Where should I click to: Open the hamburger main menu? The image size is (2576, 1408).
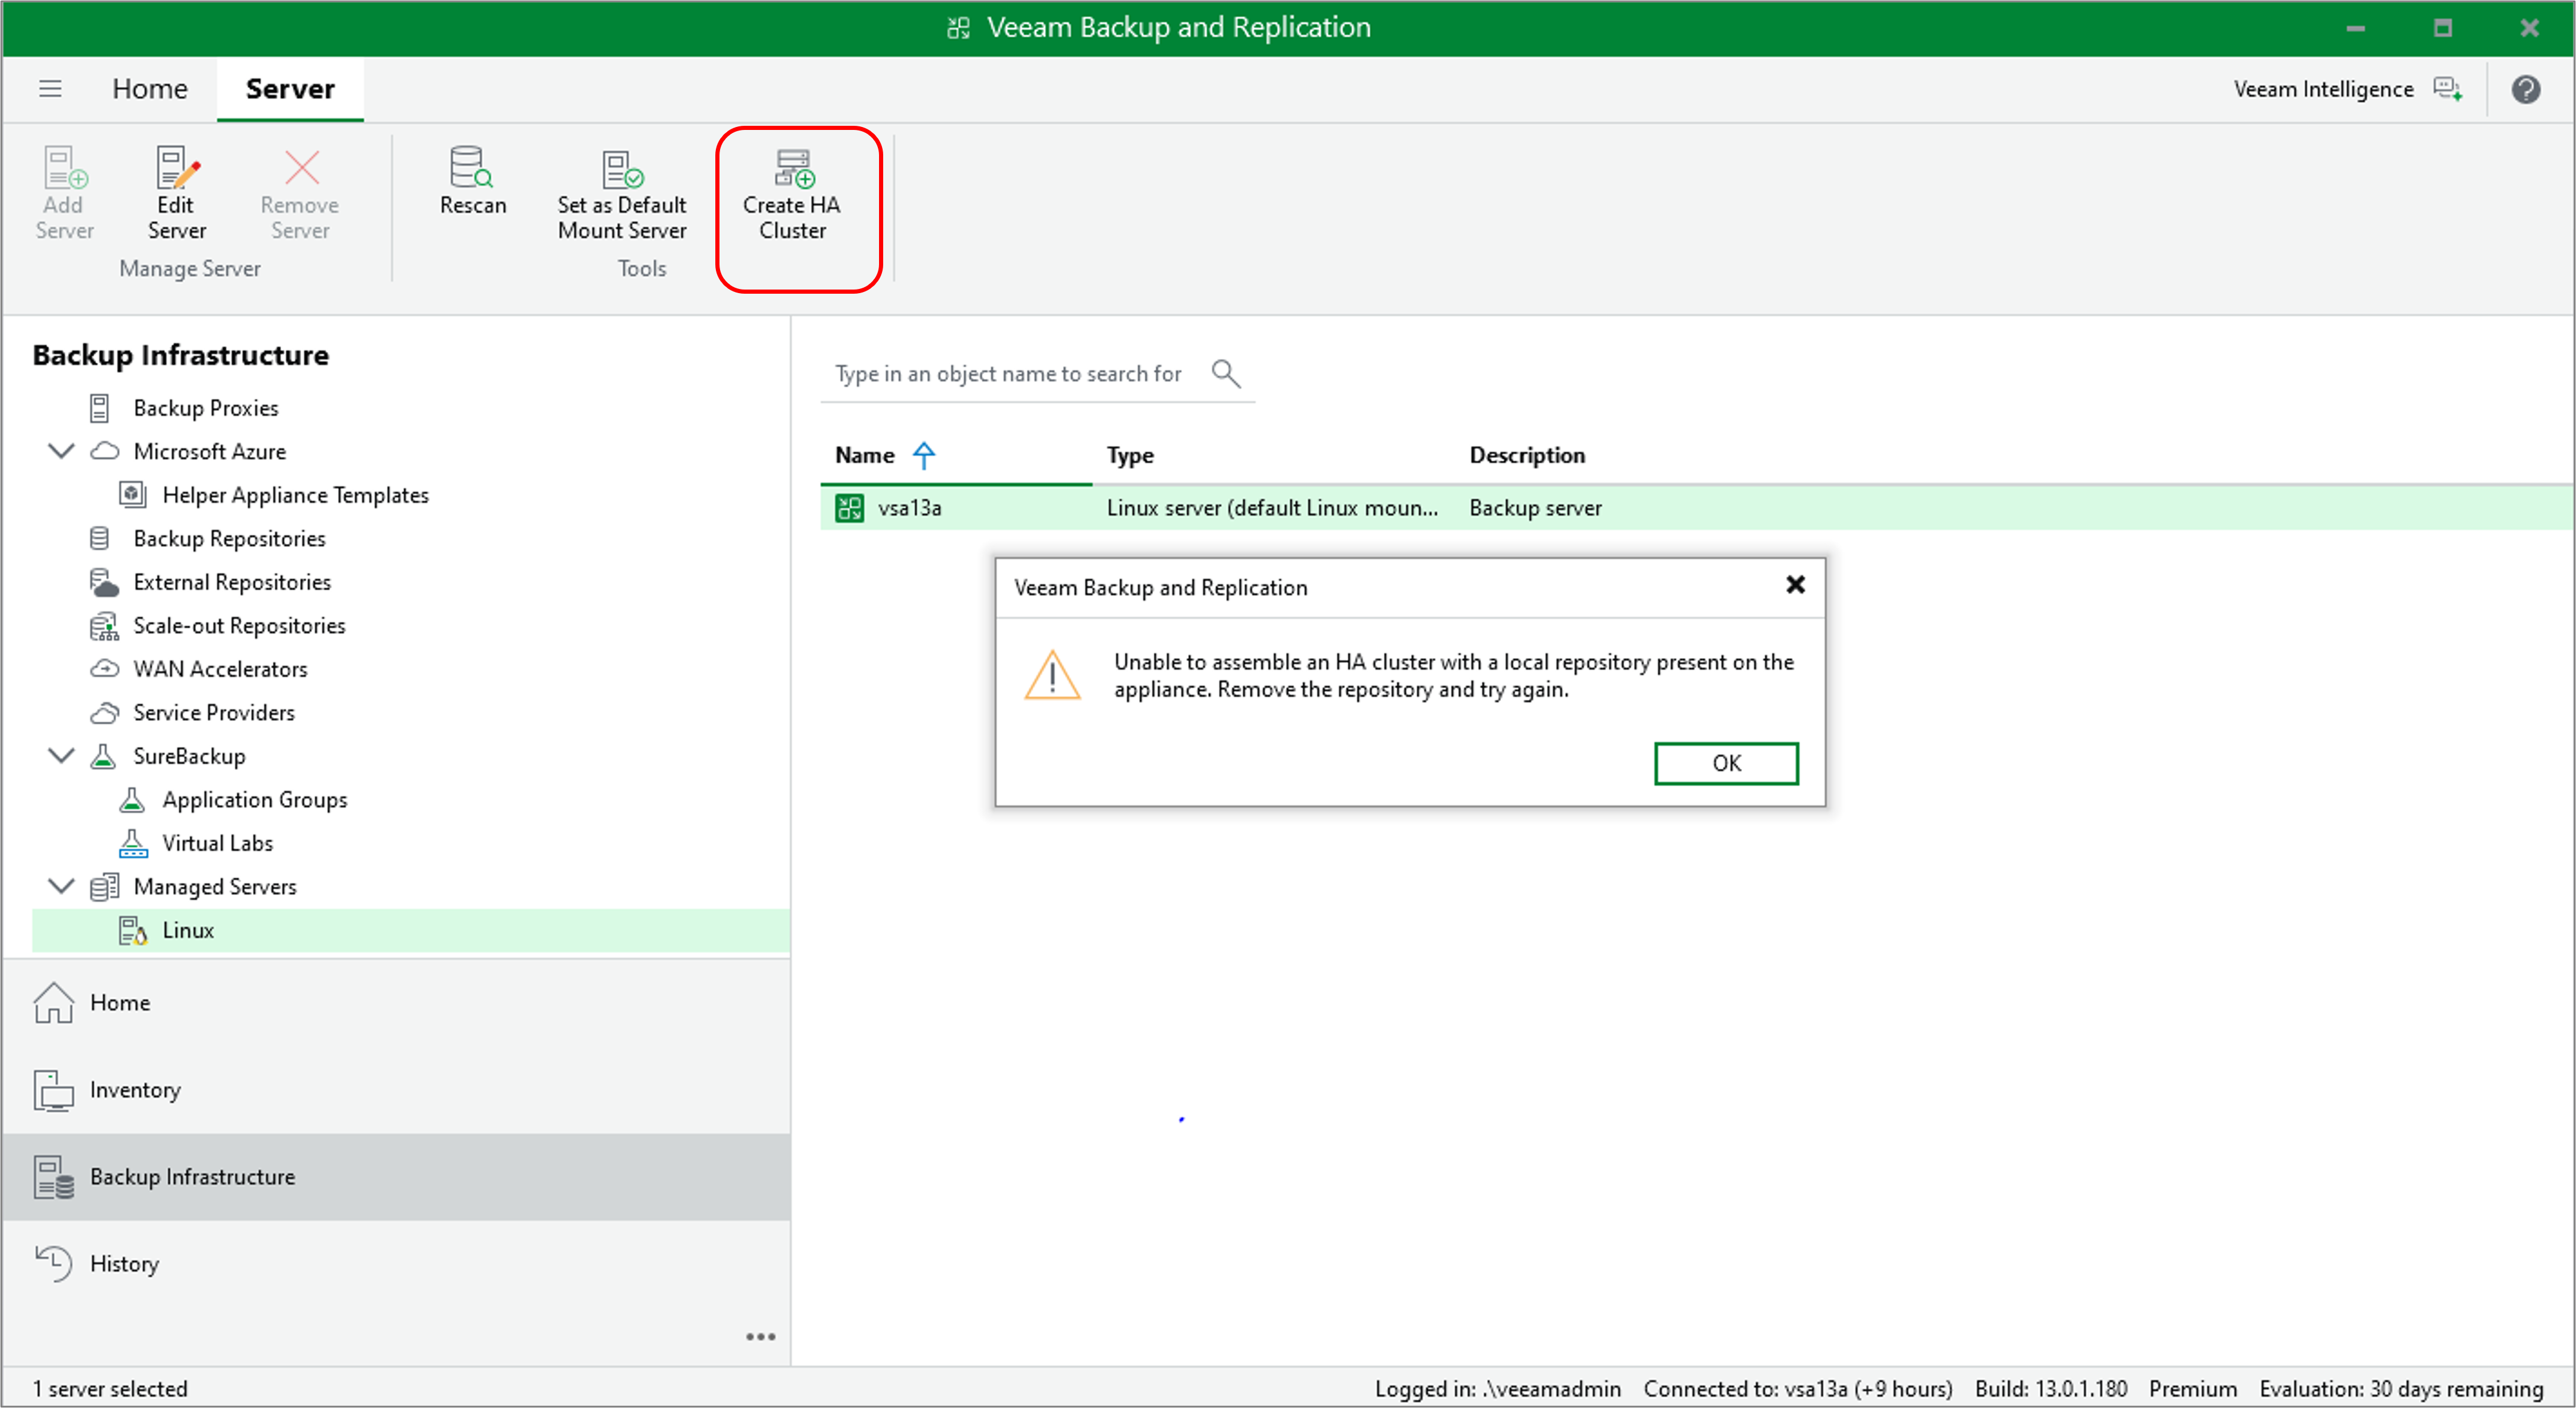tap(50, 89)
